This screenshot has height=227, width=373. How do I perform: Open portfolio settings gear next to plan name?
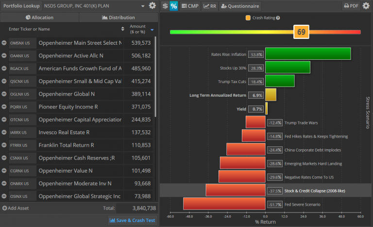pos(153,6)
